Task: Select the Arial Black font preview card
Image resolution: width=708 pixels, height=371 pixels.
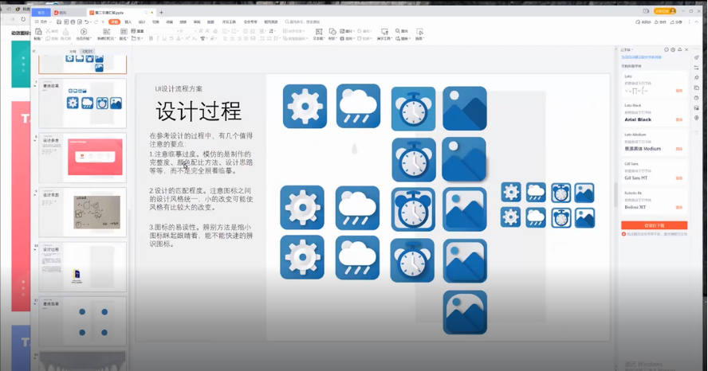Action: click(653, 115)
